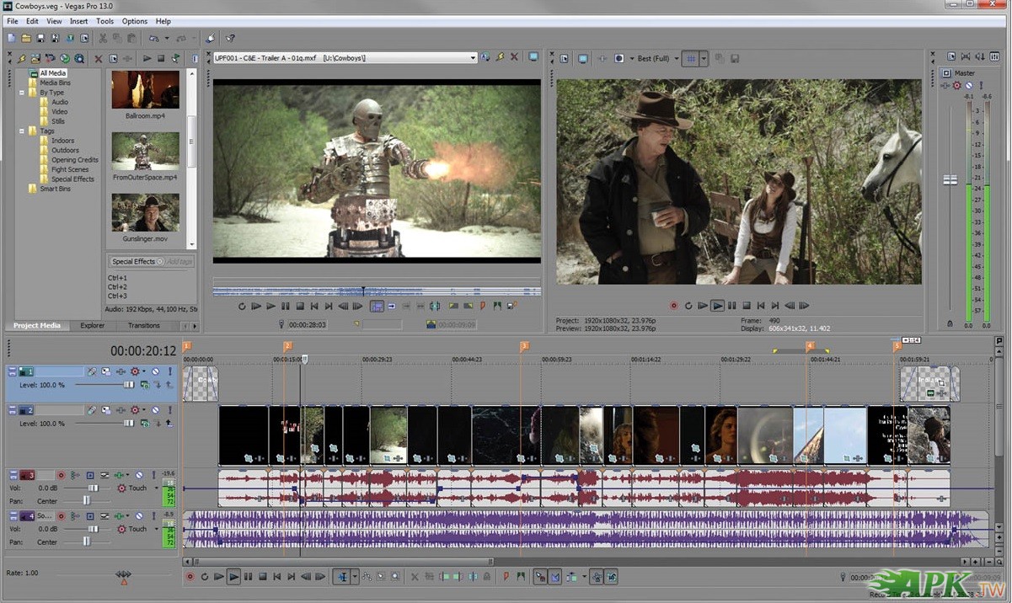Open the Tools menu

pyautogui.click(x=104, y=21)
